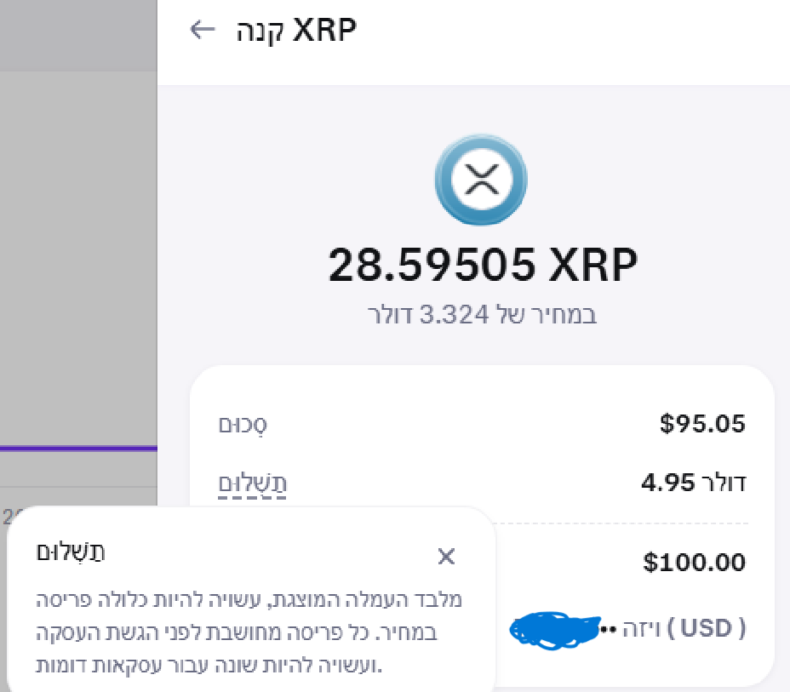Click the tooltip explanation paragraph
790x692 pixels.
pyautogui.click(x=249, y=632)
